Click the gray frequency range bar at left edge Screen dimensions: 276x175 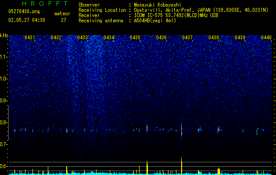coord(8,123)
